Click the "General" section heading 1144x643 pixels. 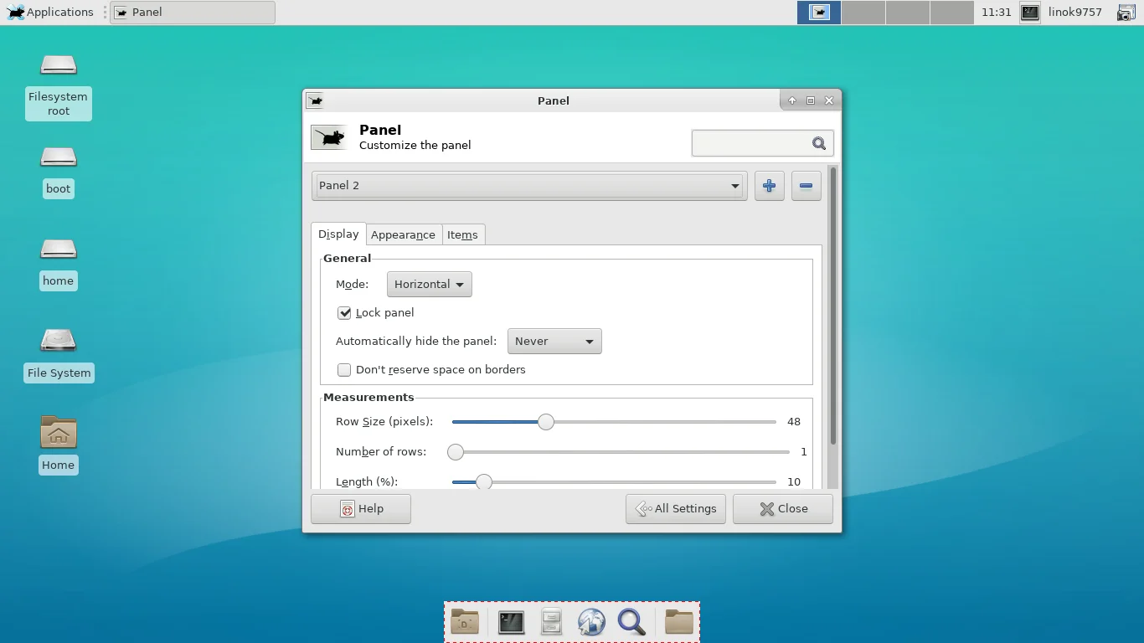tap(347, 259)
